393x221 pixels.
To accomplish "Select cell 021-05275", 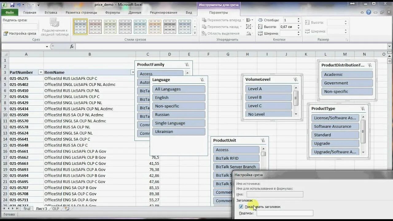I will pyautogui.click(x=26, y=78).
